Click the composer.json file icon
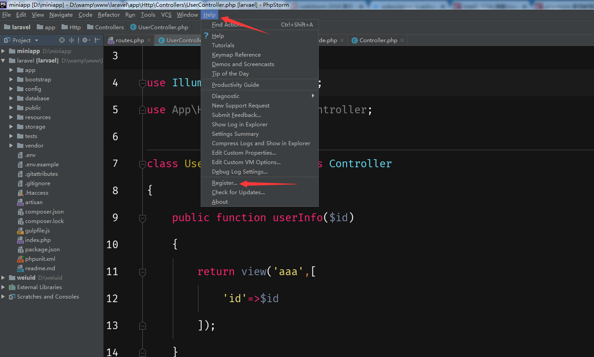 click(21, 212)
